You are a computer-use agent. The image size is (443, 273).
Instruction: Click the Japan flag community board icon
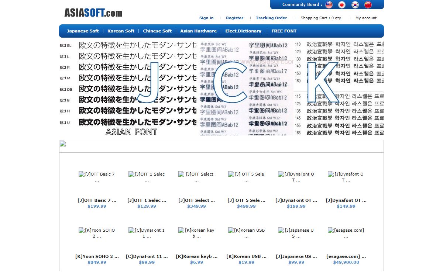click(342, 5)
